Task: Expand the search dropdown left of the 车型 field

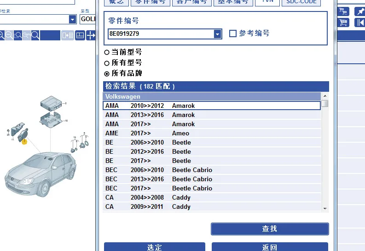Action: pyautogui.click(x=73, y=19)
